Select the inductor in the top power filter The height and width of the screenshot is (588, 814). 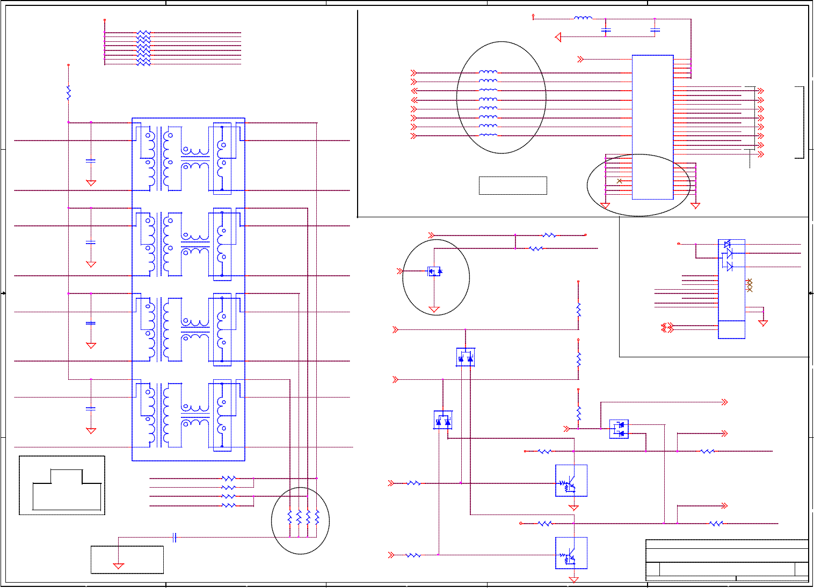pos(583,18)
